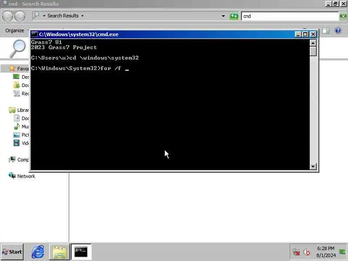348x261 pixels.
Task: Click the green monitor tray icon
Action: [342, 252]
